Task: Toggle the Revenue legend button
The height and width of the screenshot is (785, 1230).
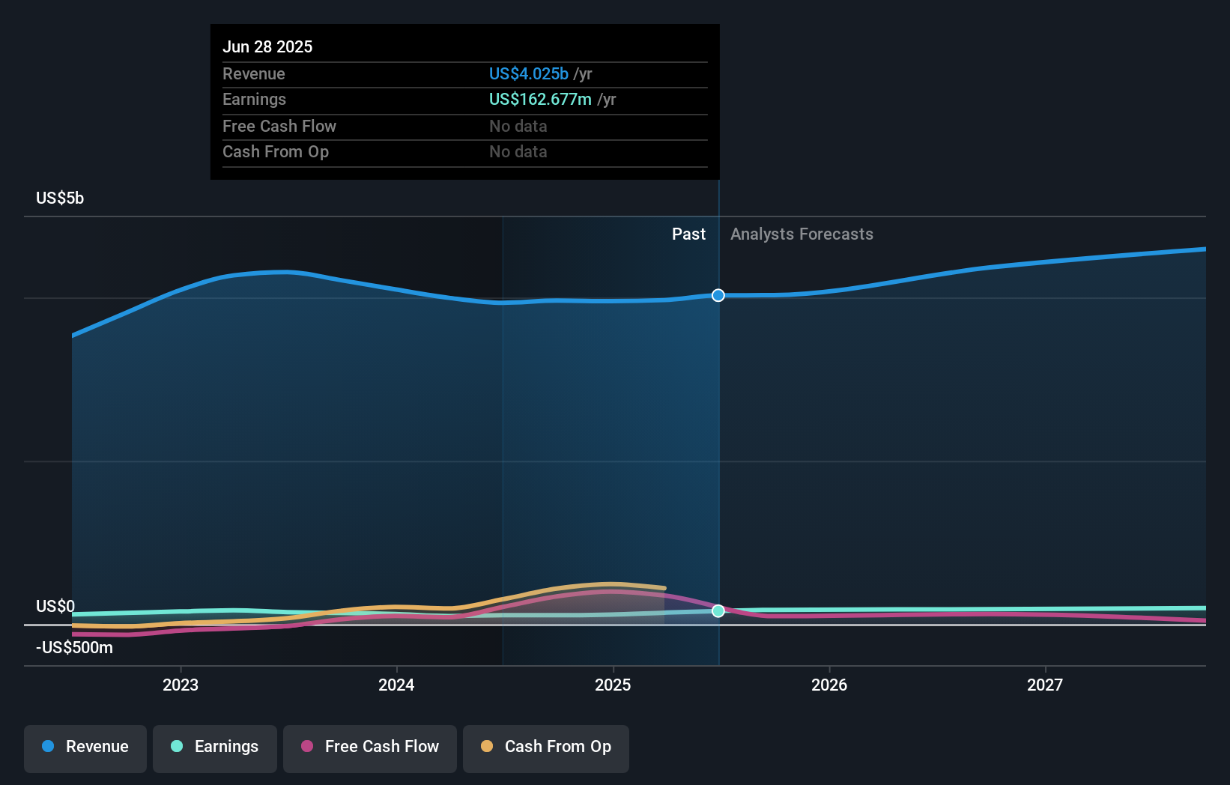Action: 85,748
